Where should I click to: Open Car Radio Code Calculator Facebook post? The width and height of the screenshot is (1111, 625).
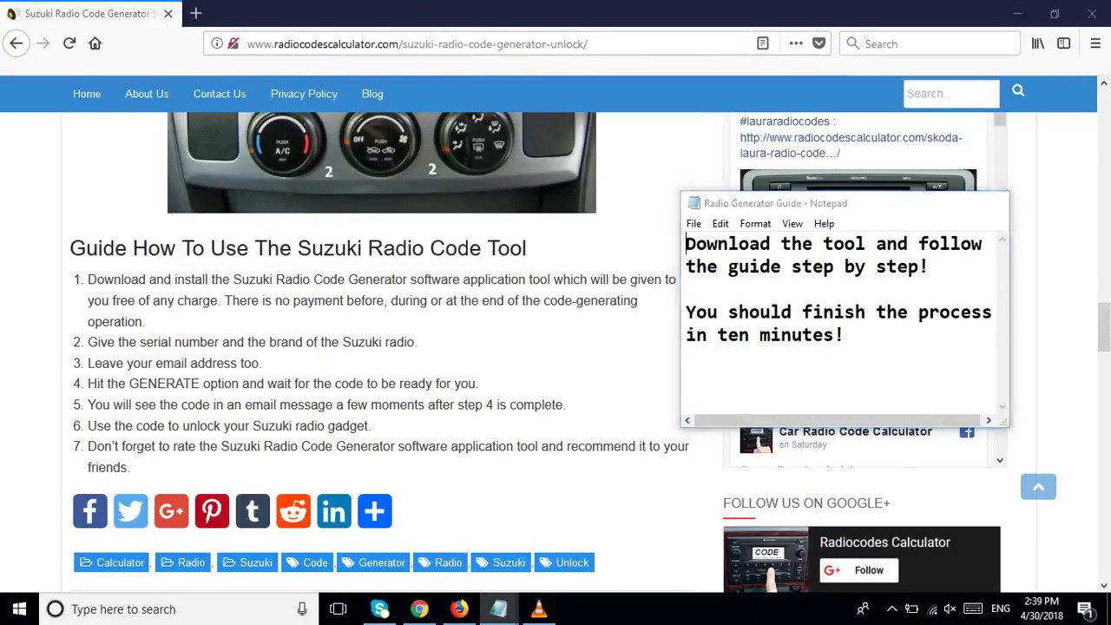(x=855, y=431)
